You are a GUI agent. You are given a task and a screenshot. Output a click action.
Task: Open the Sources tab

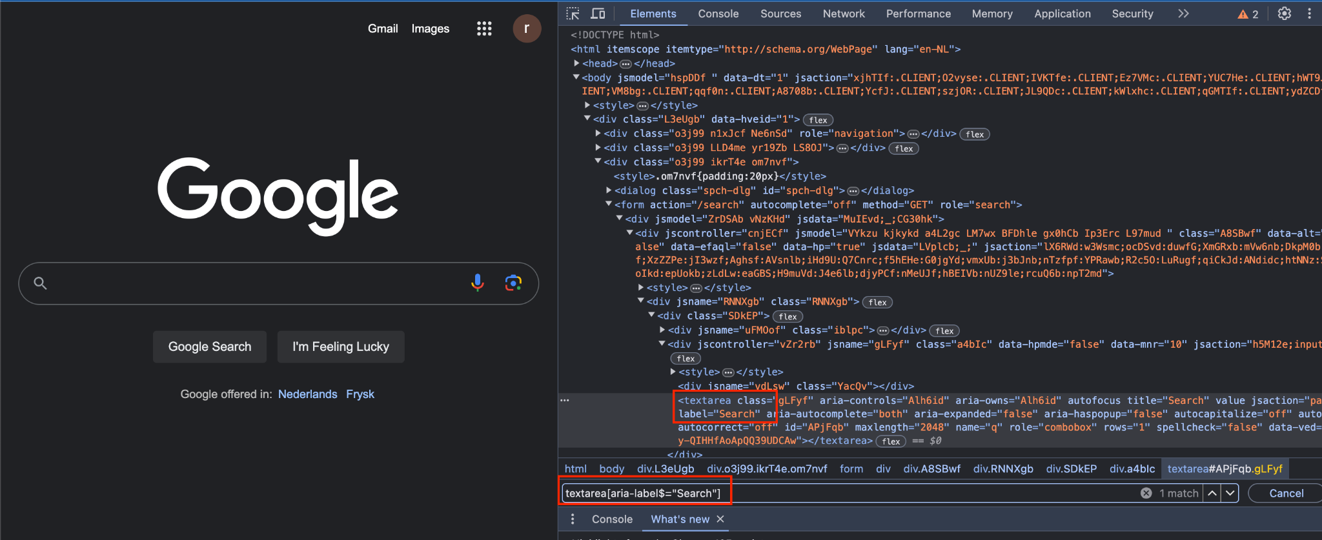(780, 14)
